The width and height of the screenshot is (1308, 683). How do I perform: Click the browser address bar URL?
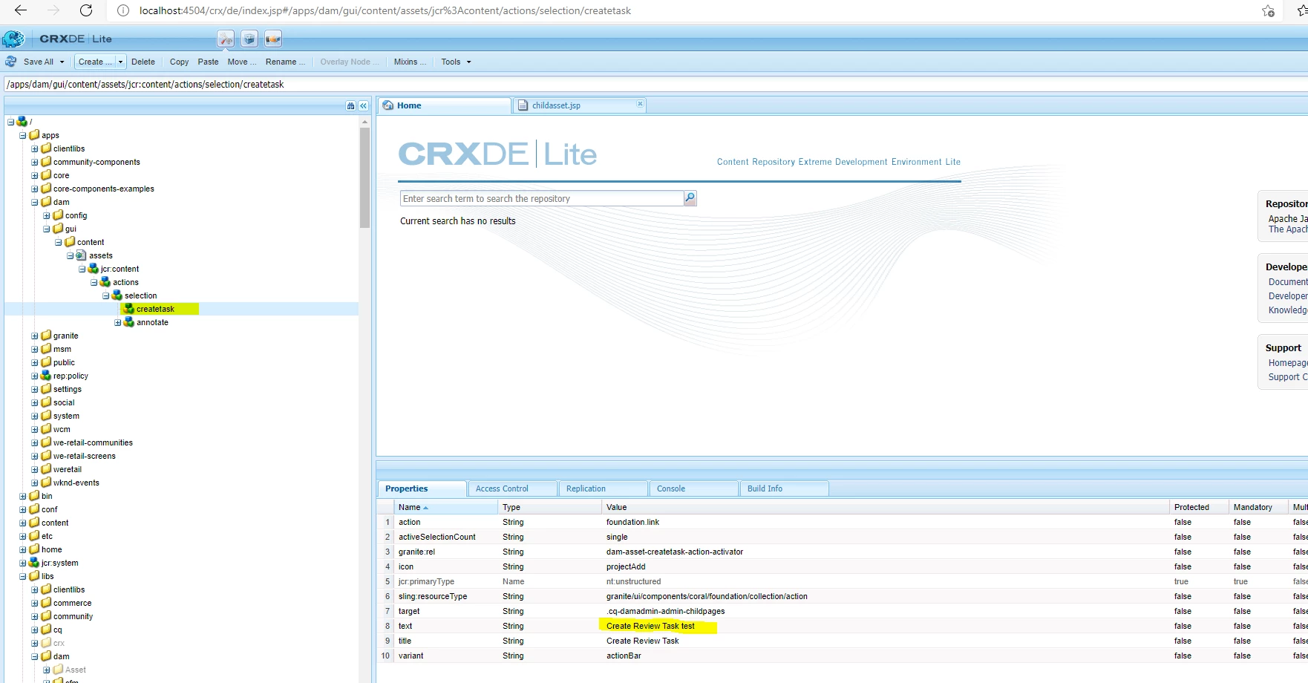(385, 10)
